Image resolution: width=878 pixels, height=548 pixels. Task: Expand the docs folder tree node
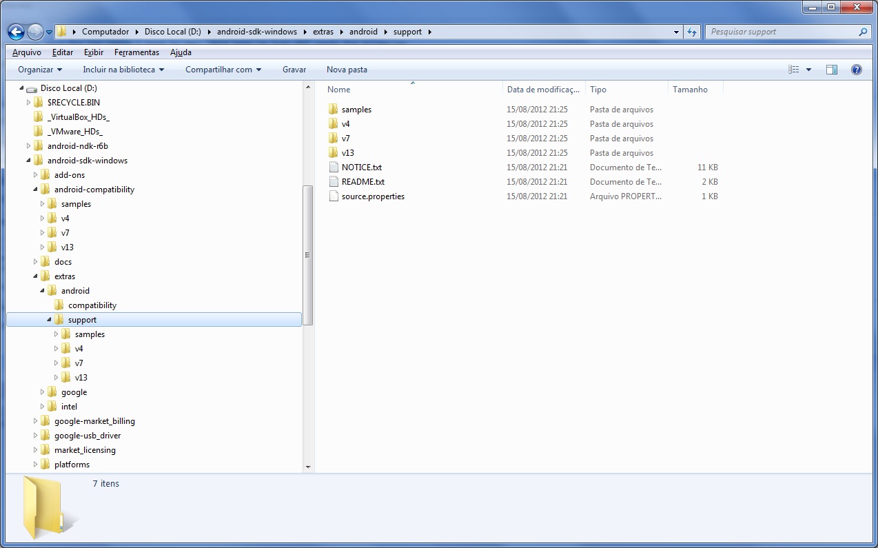coord(36,262)
